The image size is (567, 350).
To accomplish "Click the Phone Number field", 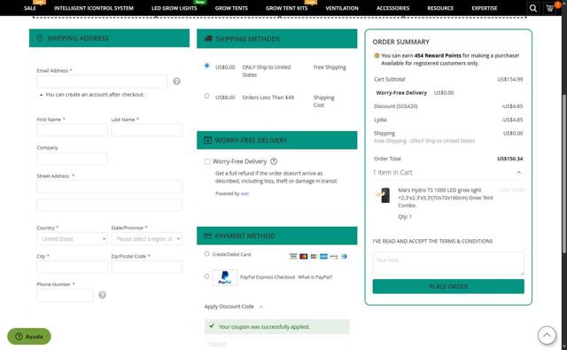I will 65,295.
